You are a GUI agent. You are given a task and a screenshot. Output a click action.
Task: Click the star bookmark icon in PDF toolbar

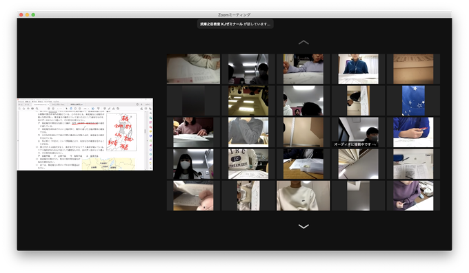(24, 109)
